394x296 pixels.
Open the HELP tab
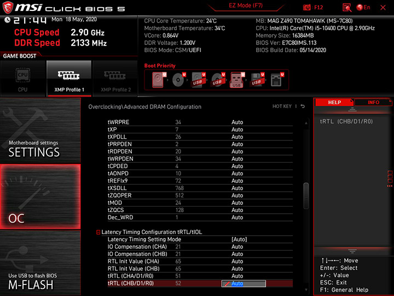pyautogui.click(x=334, y=103)
